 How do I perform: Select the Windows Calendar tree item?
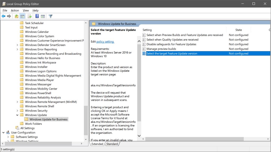click(37, 32)
